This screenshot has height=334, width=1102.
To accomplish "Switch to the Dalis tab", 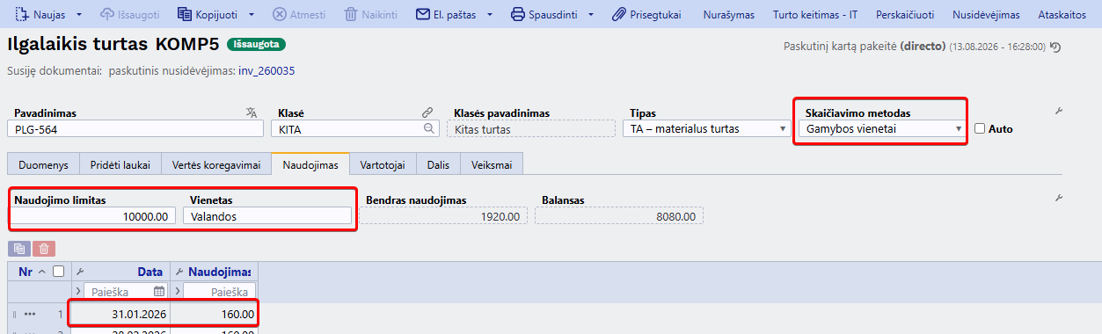I will (439, 164).
